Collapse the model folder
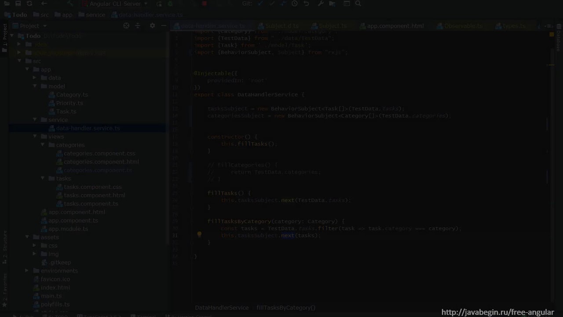The width and height of the screenshot is (563, 317). (35, 86)
